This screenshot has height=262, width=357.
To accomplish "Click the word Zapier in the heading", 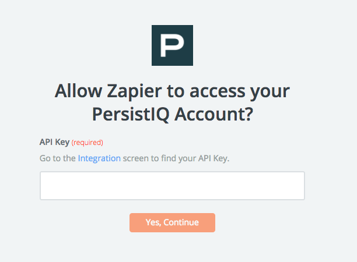I will click(134, 91).
